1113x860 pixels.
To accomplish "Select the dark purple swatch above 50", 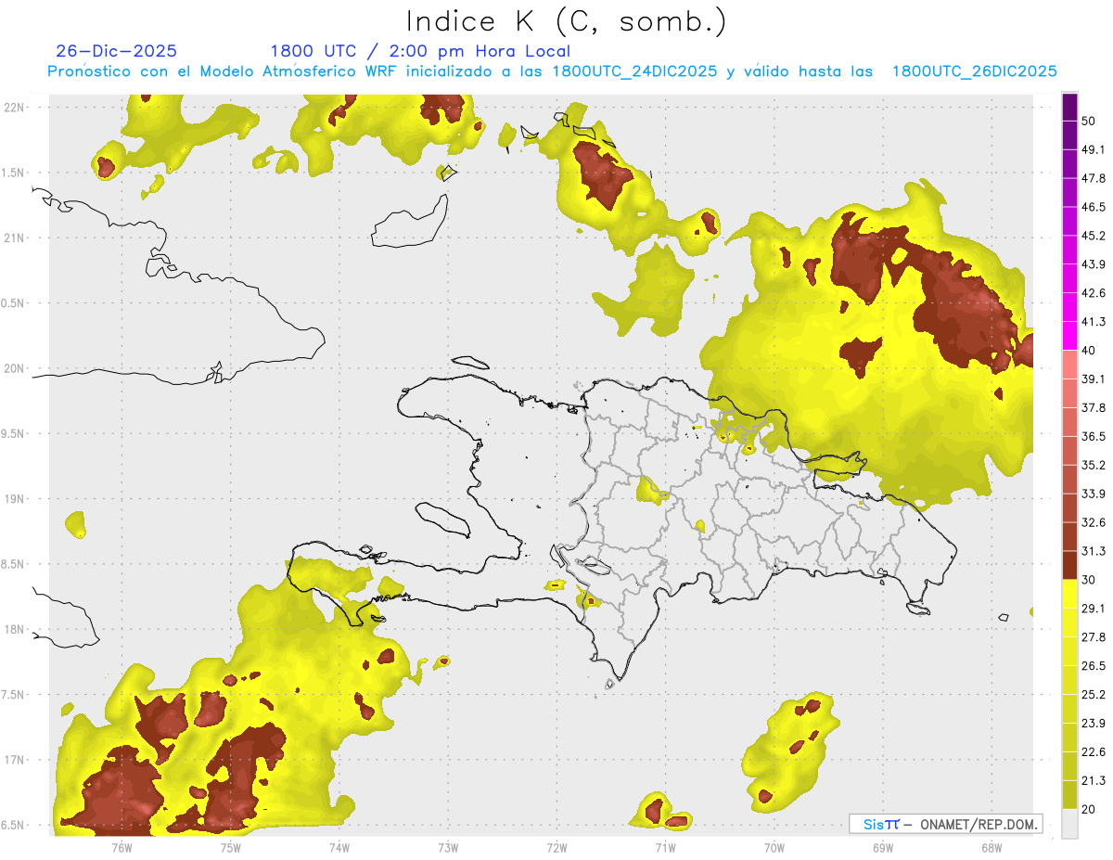I will tap(1069, 107).
